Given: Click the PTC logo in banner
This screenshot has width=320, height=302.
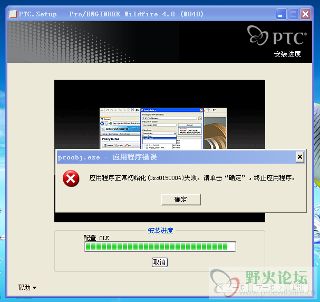Looking at the screenshot, I should point(277,36).
